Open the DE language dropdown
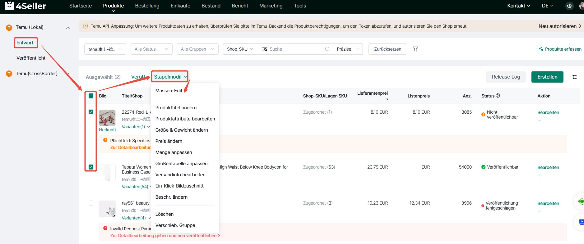The height and width of the screenshot is (244, 584). (548, 6)
